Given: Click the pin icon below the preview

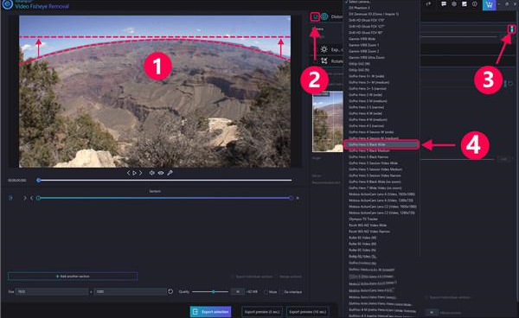Looking at the screenshot, I should (x=170, y=173).
